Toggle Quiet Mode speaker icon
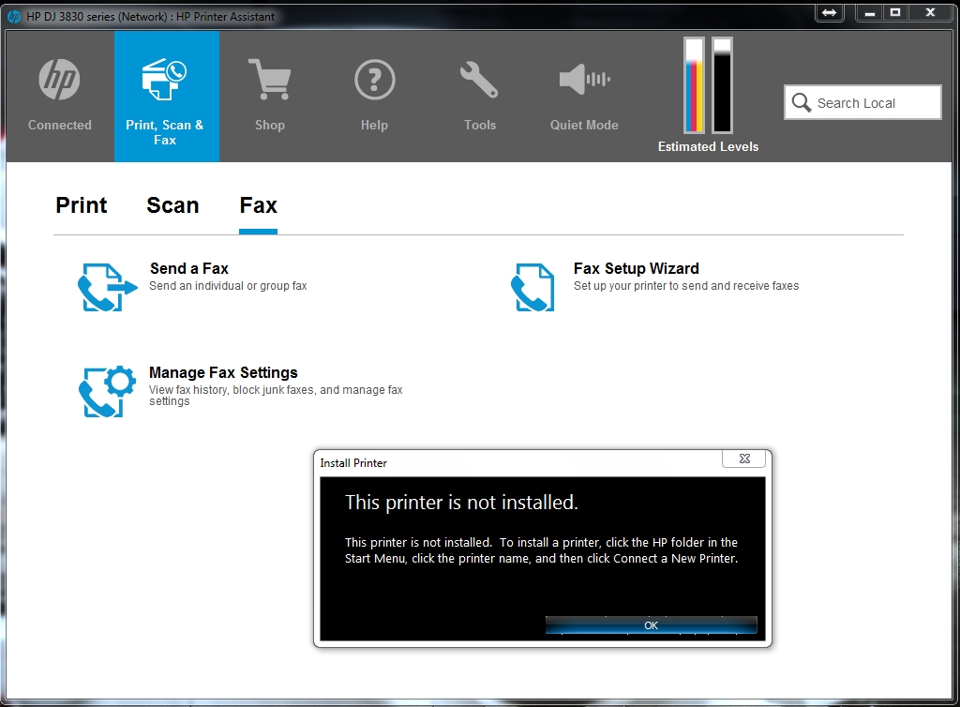The image size is (960, 707). (584, 79)
